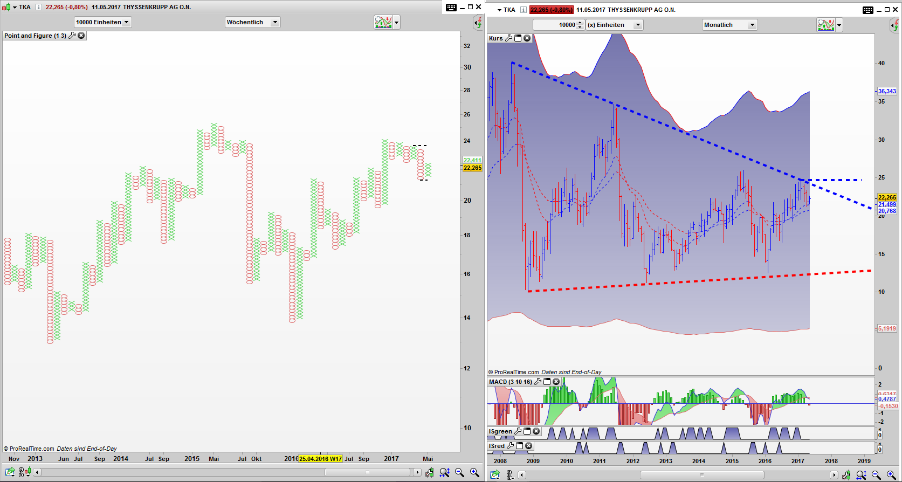This screenshot has width=902, height=482.
Task: Expand side panel arrow in left window
Action: [477, 23]
